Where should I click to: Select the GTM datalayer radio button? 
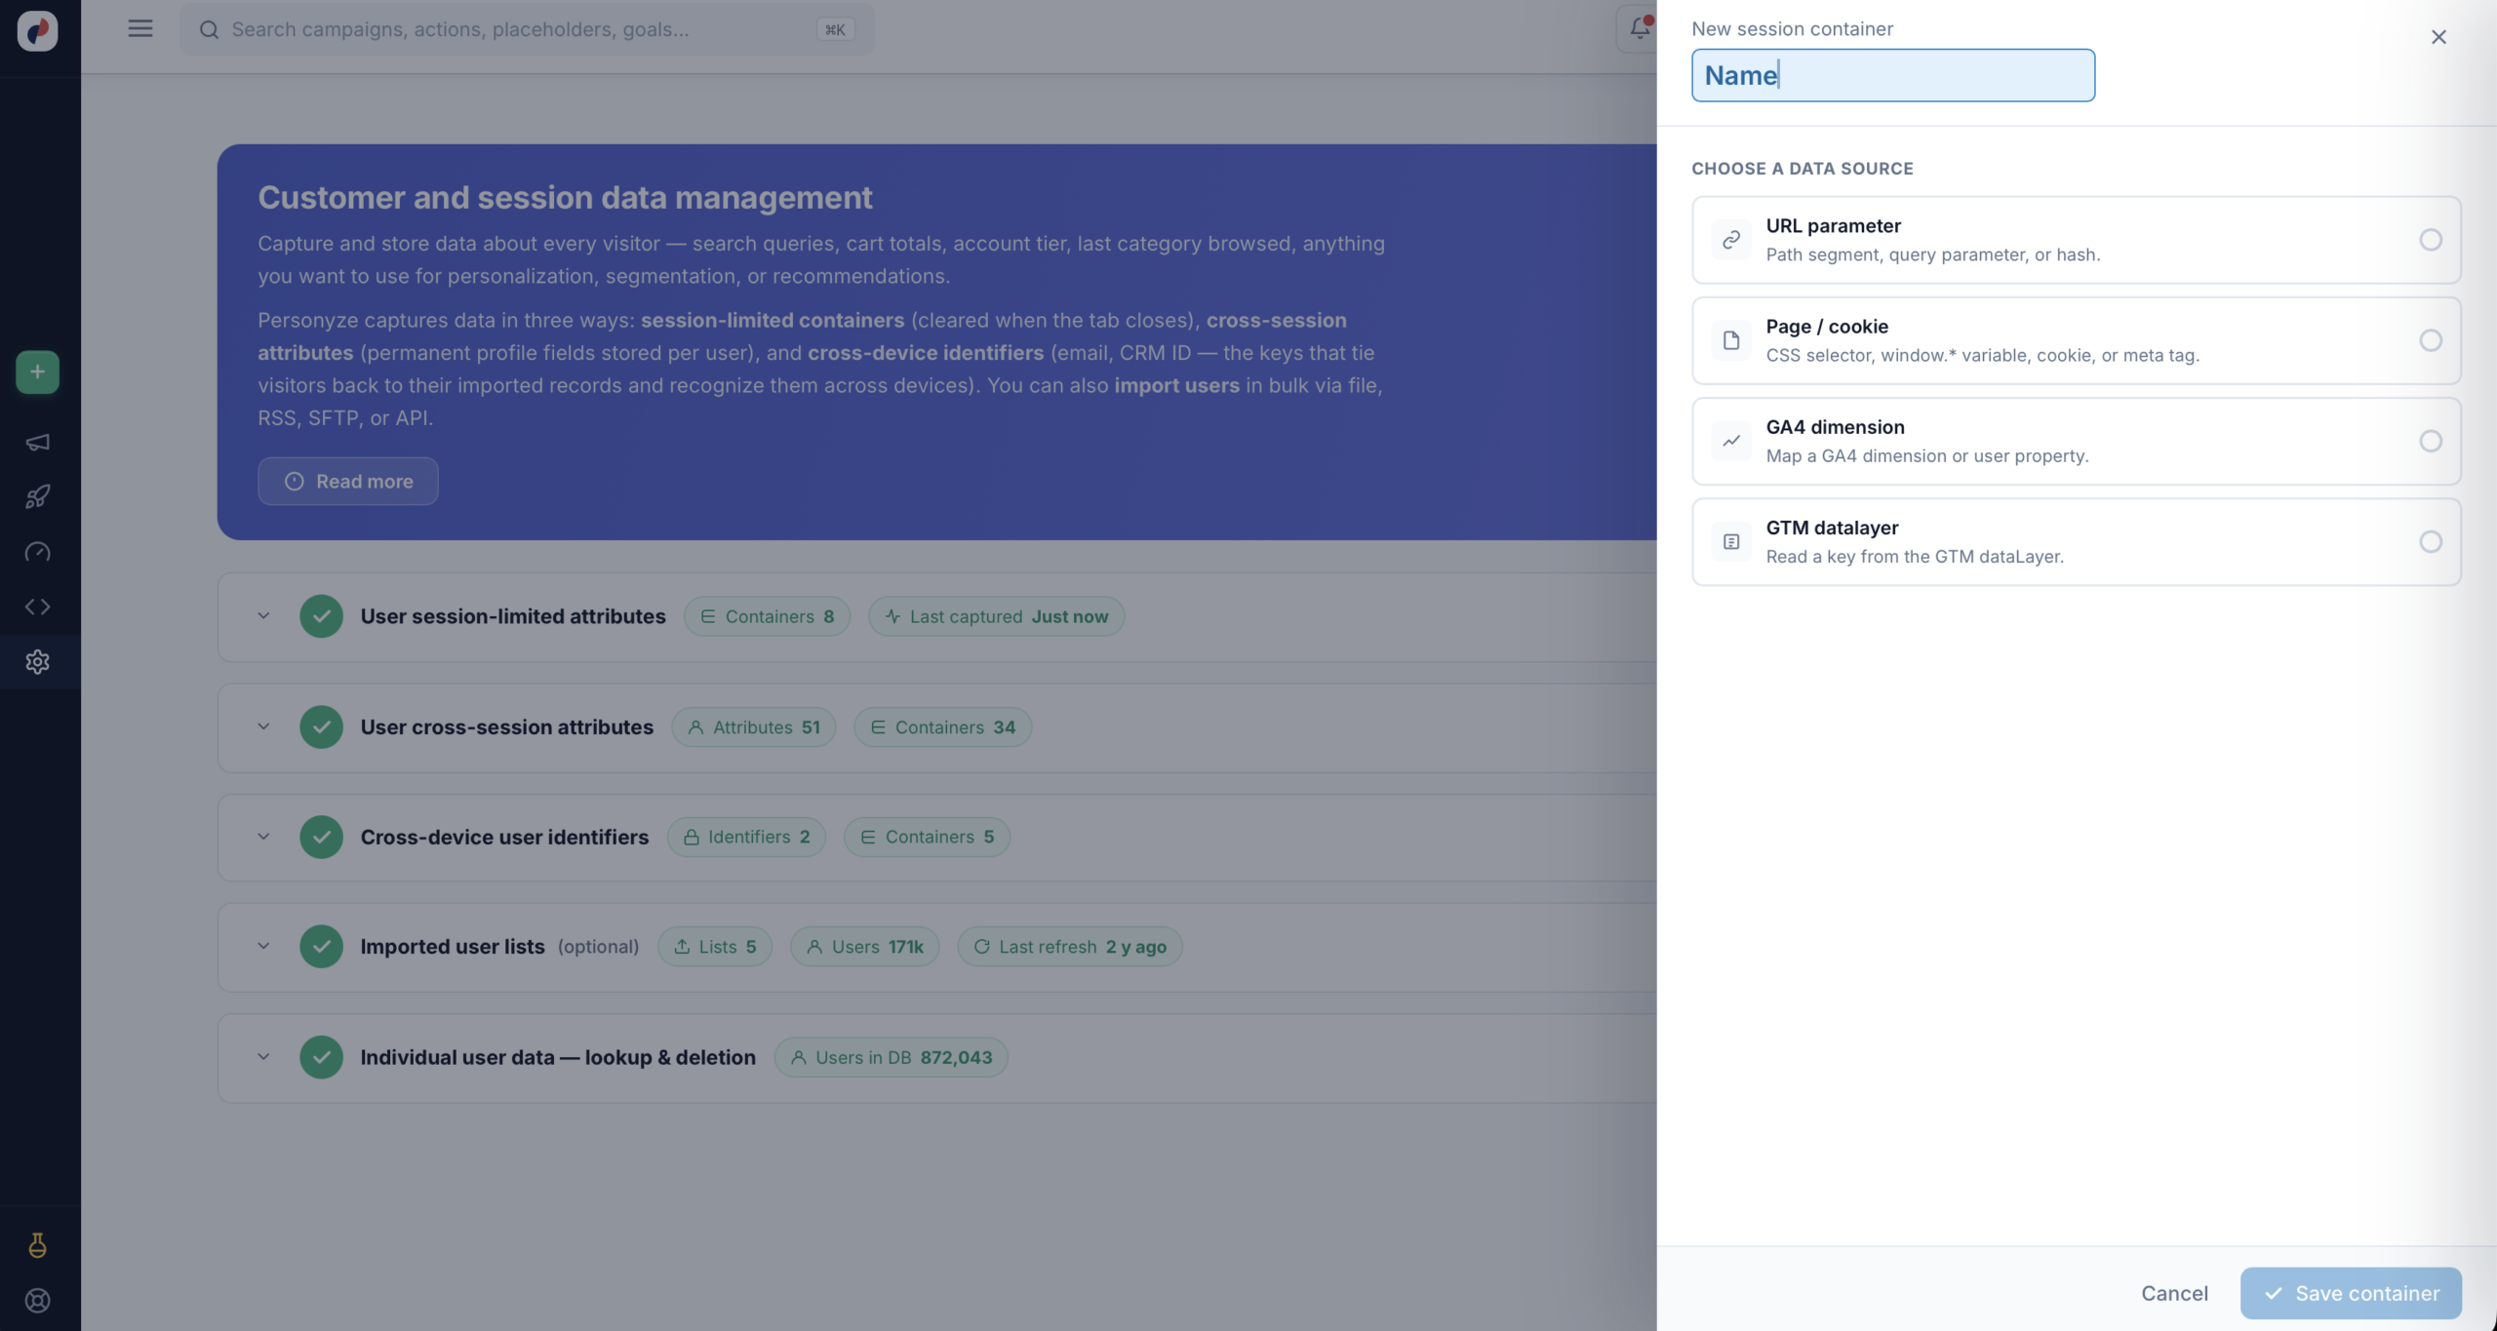pyautogui.click(x=2431, y=541)
